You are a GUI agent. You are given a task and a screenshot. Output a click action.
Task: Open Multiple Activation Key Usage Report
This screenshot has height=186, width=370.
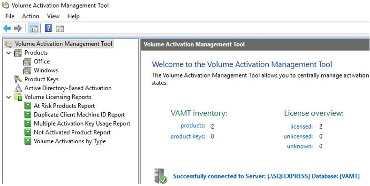click(82, 124)
